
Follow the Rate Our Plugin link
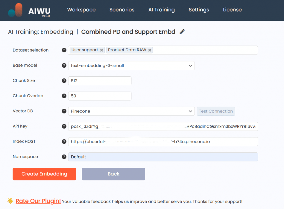(x=38, y=201)
